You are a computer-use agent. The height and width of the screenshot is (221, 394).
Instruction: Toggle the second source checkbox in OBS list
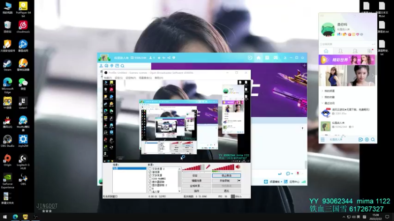150,172
